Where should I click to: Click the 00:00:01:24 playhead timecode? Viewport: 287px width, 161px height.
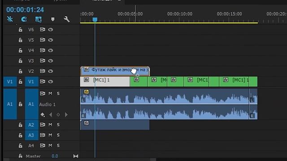tap(25, 10)
